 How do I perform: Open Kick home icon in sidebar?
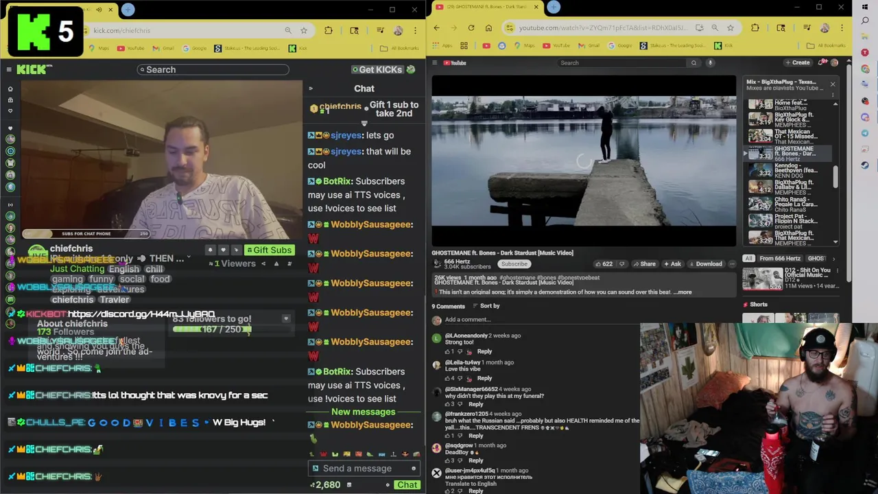click(x=10, y=89)
